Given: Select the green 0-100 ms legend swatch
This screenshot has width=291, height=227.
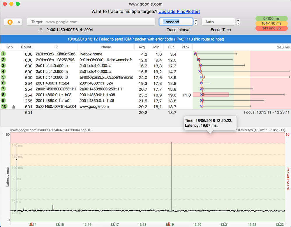Looking at the screenshot, I should pos(271,18).
